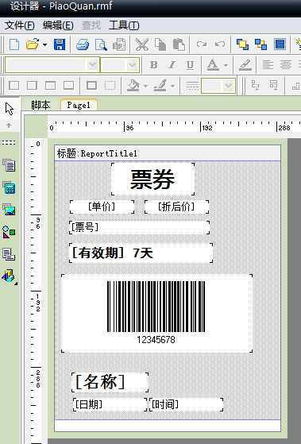Switch to the 脚本 tab

click(41, 105)
